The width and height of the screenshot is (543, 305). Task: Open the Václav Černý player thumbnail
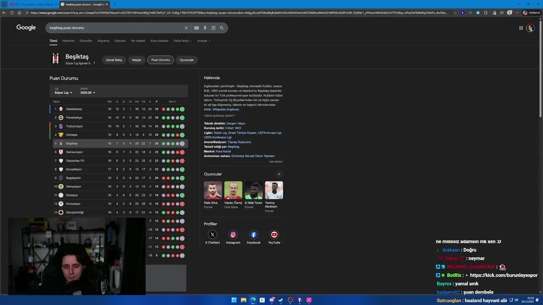233,190
